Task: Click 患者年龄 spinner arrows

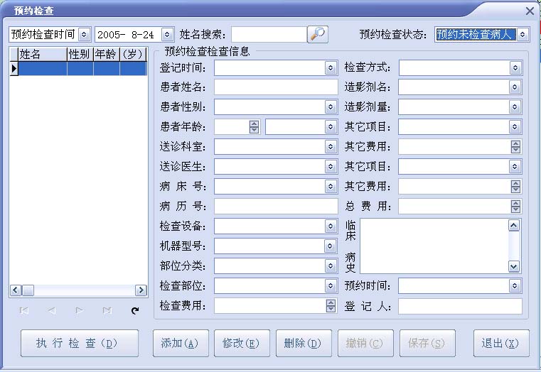Action: pos(254,127)
